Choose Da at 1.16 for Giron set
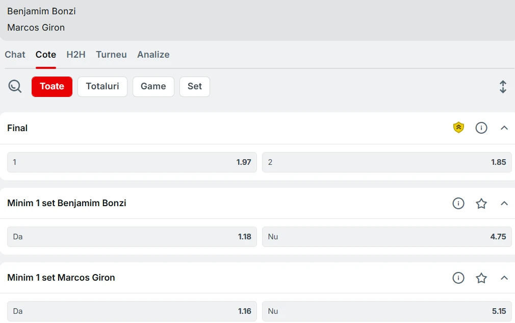Image resolution: width=515 pixels, height=323 pixels. (x=132, y=311)
